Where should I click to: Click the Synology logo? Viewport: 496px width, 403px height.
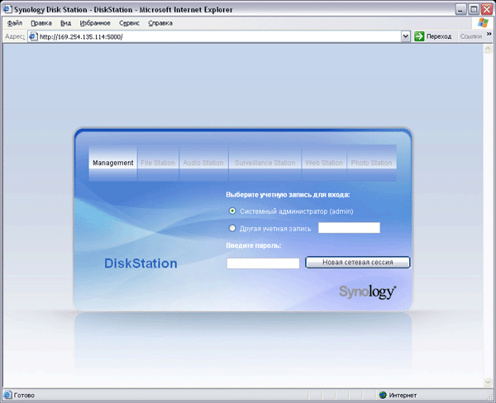pos(368,292)
